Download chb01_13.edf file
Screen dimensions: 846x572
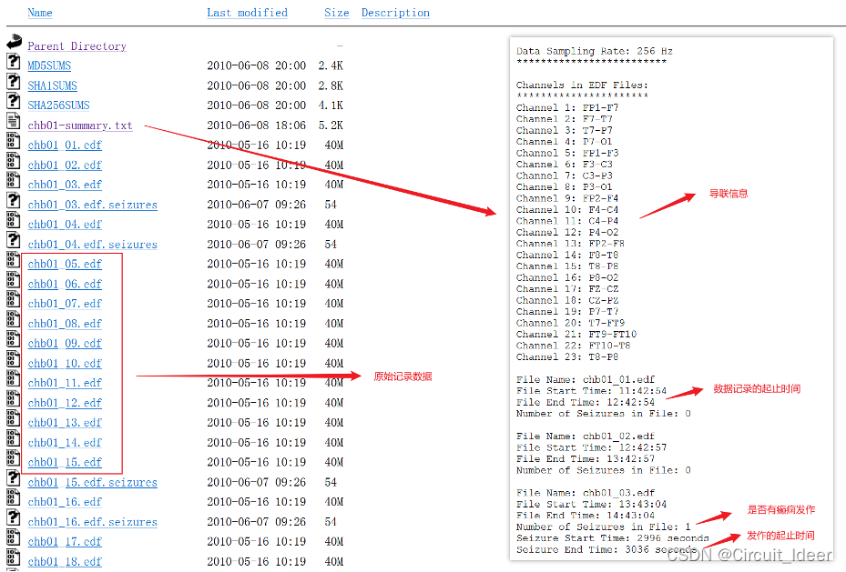(65, 423)
